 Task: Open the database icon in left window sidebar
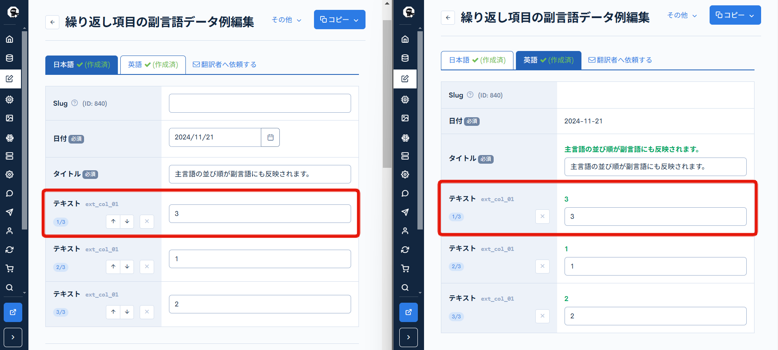point(9,58)
